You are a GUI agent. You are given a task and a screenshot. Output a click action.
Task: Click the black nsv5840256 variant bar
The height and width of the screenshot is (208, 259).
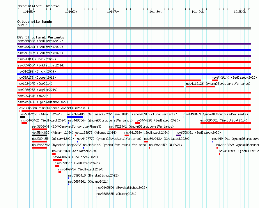[x=22, y=117]
